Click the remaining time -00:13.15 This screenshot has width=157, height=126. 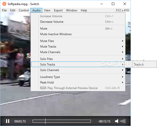104,121
